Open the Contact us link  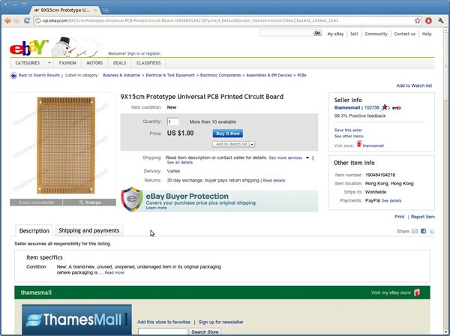405,34
